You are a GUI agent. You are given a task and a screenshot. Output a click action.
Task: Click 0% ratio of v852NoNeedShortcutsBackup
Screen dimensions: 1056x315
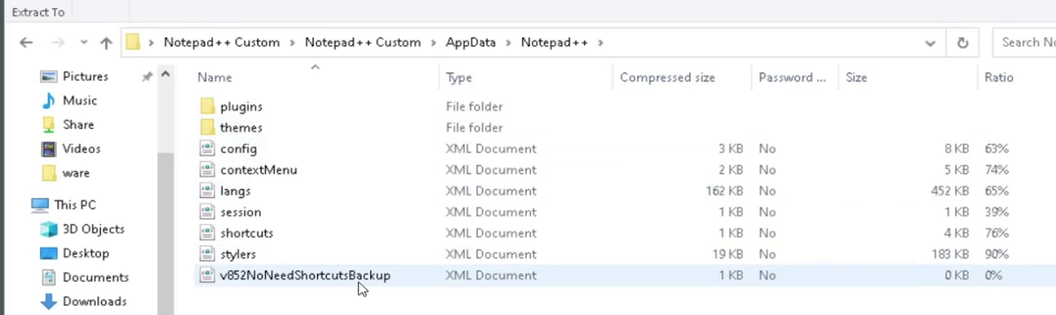[x=993, y=276]
